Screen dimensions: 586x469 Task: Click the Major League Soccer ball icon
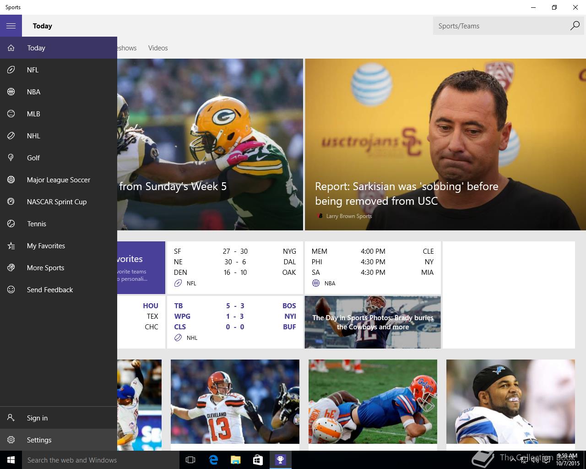11,180
